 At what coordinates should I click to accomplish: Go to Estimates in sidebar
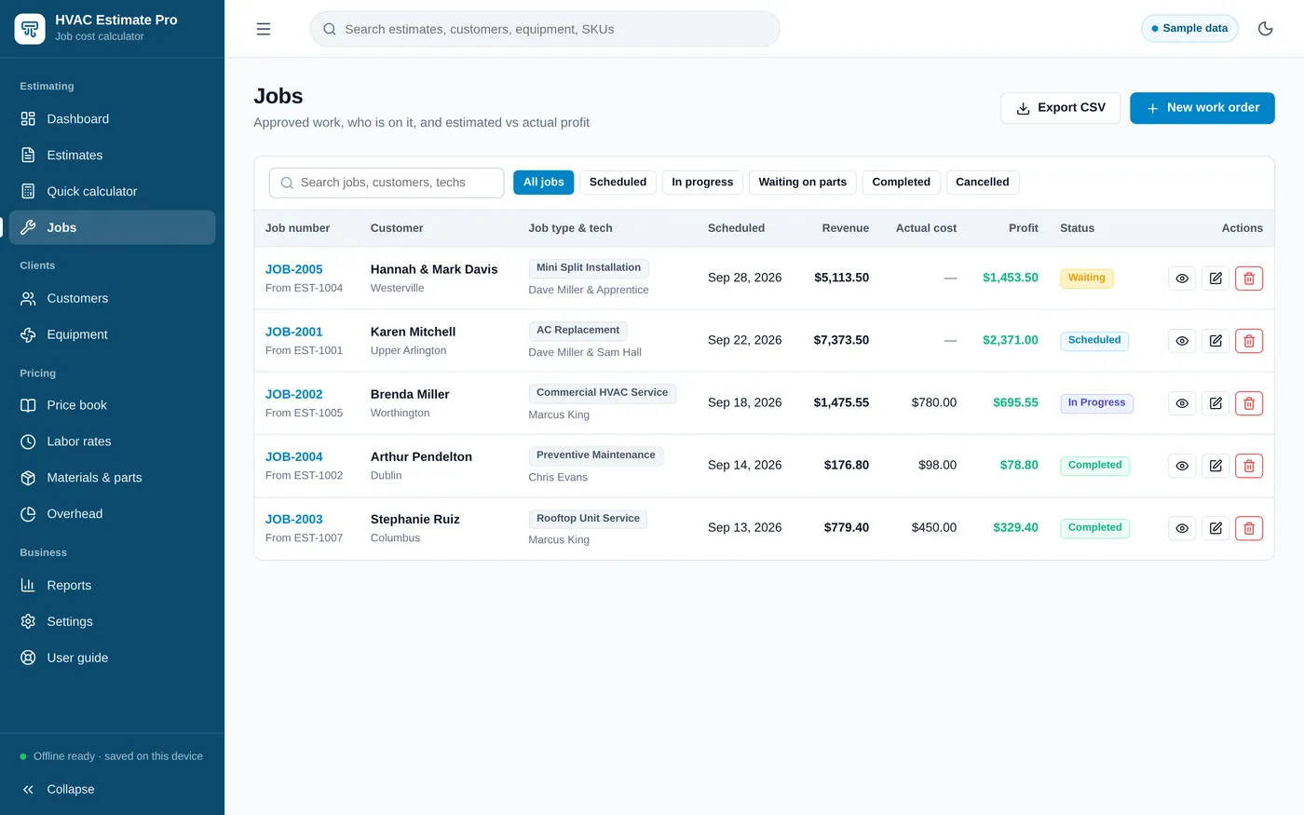click(x=112, y=156)
